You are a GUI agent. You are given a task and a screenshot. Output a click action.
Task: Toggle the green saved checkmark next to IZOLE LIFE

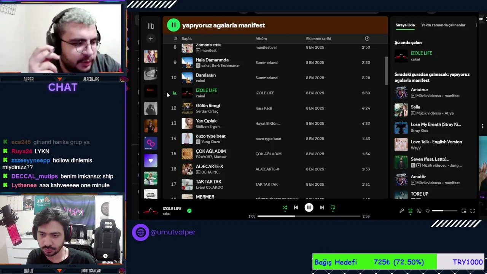click(189, 210)
